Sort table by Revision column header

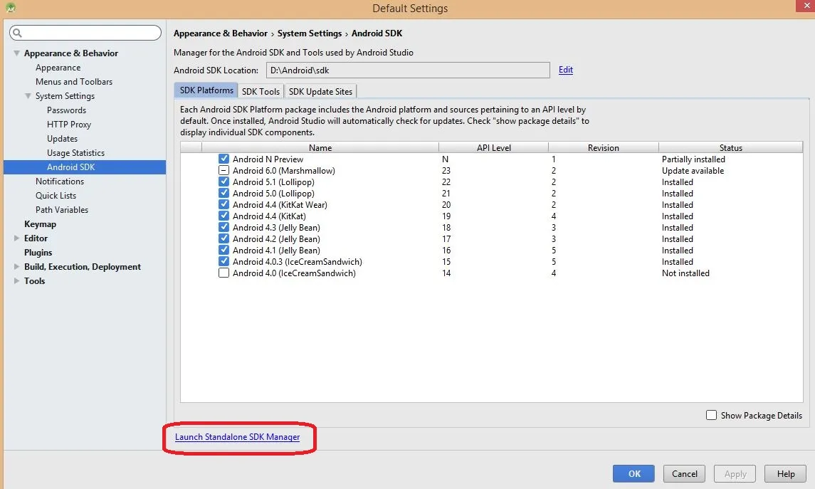(604, 147)
